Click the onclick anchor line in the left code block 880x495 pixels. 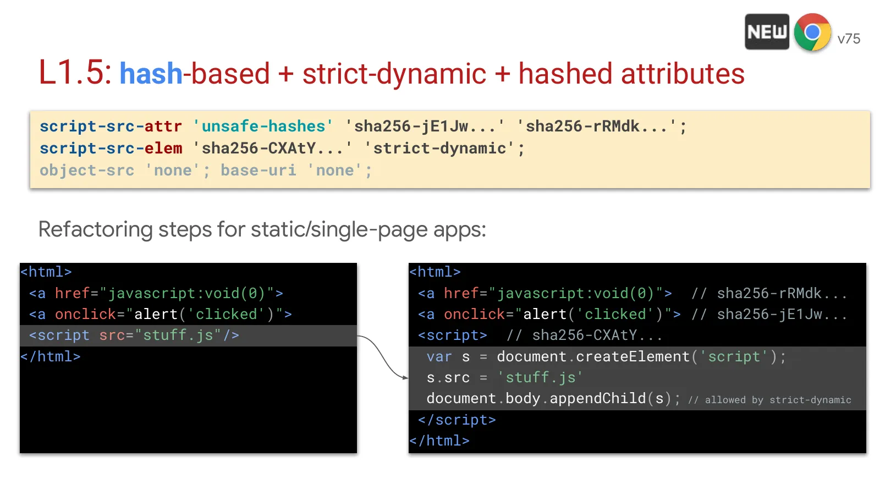point(161,314)
